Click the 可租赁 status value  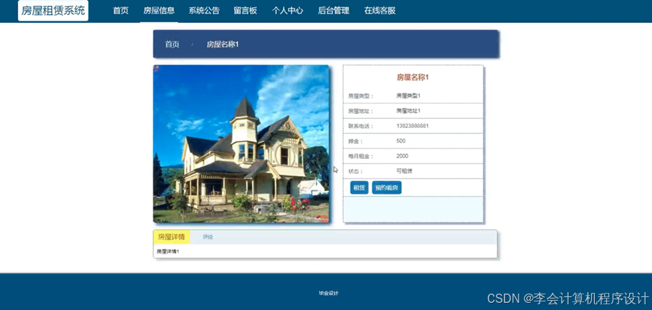404,171
